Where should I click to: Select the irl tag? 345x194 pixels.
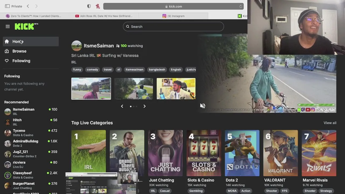[119, 70]
